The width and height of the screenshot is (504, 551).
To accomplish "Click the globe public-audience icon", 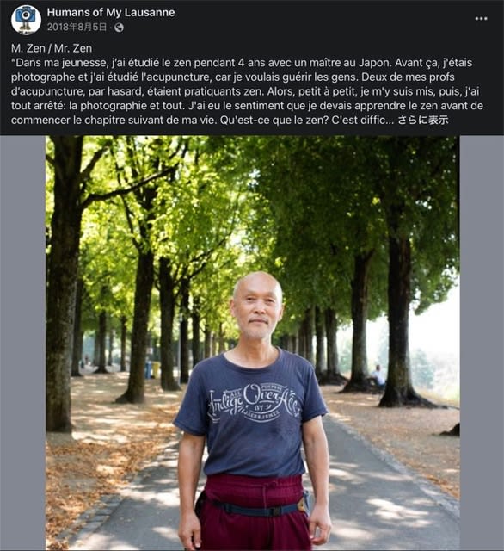I will coord(119,28).
